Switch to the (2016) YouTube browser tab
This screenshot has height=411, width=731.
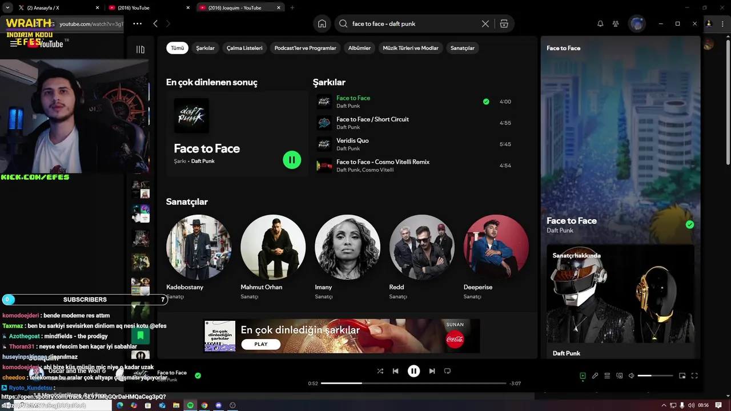148,7
